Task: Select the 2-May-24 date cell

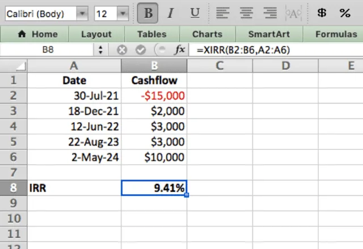Action: pos(74,157)
